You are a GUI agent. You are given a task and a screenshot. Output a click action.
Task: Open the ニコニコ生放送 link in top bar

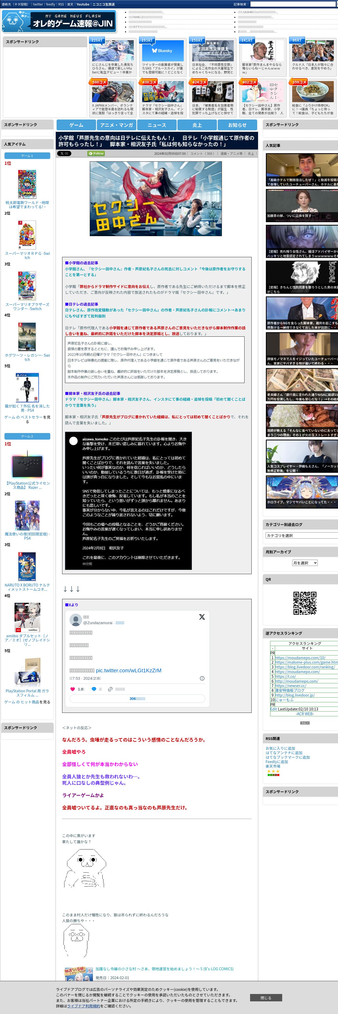[x=103, y=4]
